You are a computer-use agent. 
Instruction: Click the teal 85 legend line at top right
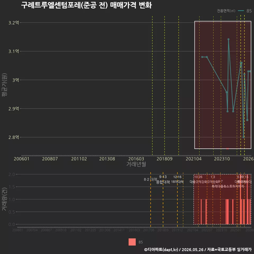241,11
